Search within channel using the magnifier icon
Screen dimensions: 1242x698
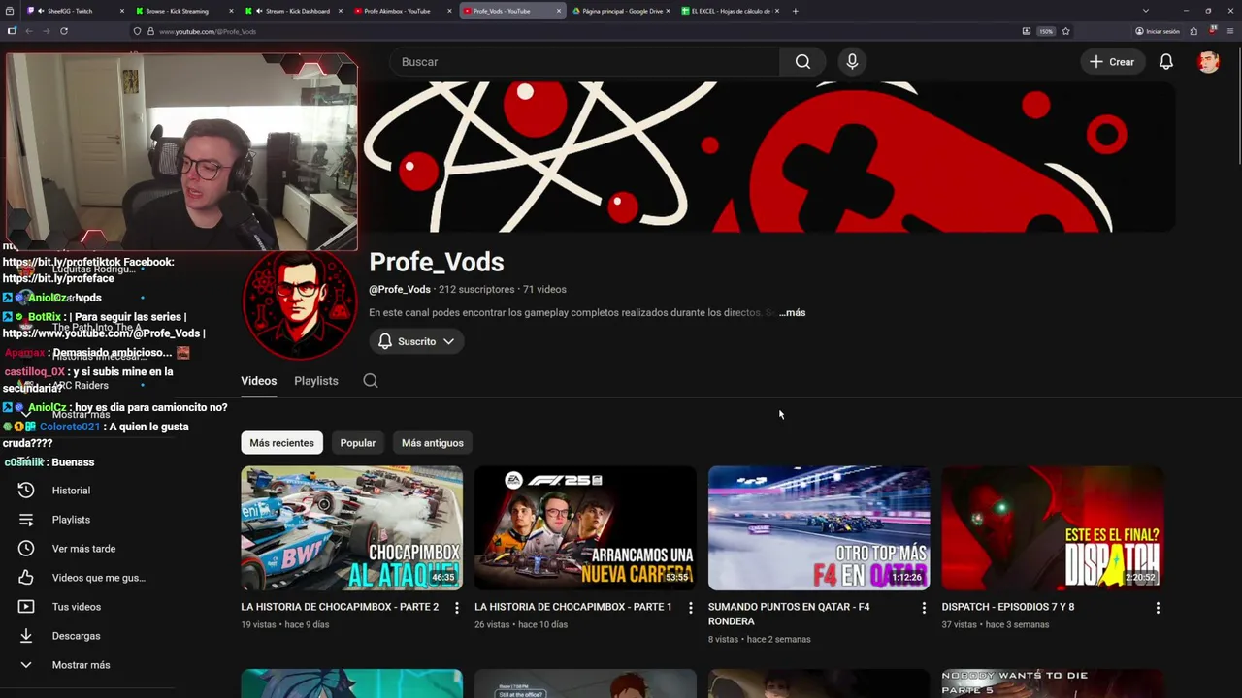coord(371,381)
